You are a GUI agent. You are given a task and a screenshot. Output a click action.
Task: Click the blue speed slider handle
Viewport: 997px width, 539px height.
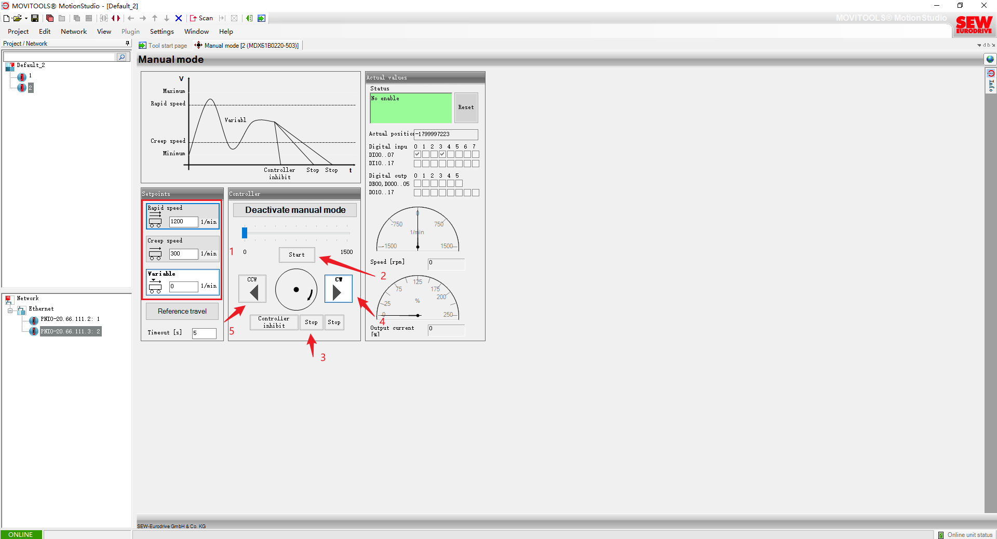(245, 233)
